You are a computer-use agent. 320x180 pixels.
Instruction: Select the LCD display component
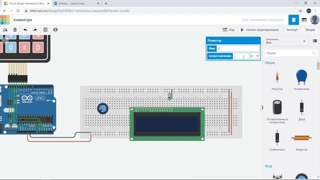[167, 124]
